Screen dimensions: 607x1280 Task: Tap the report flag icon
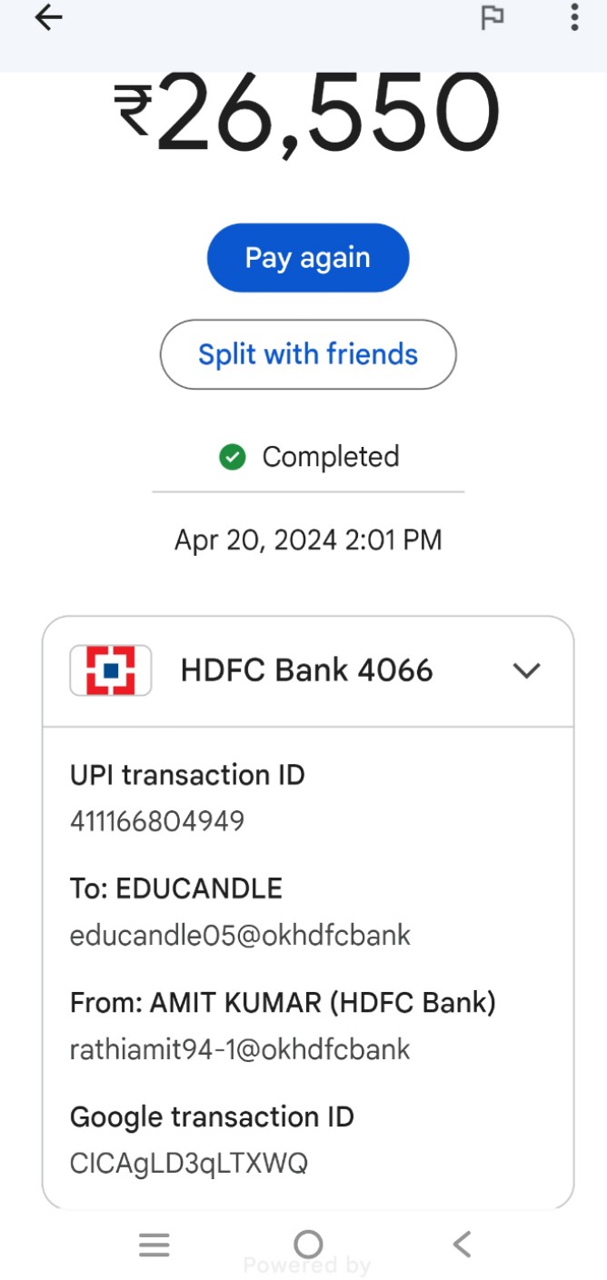493,18
